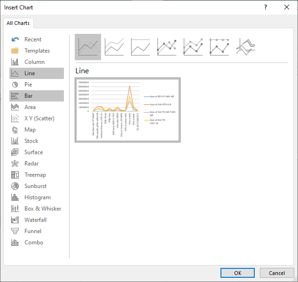Screen dimensions: 298x282
Task: Choose the Radar chart type
Action: coord(37,164)
